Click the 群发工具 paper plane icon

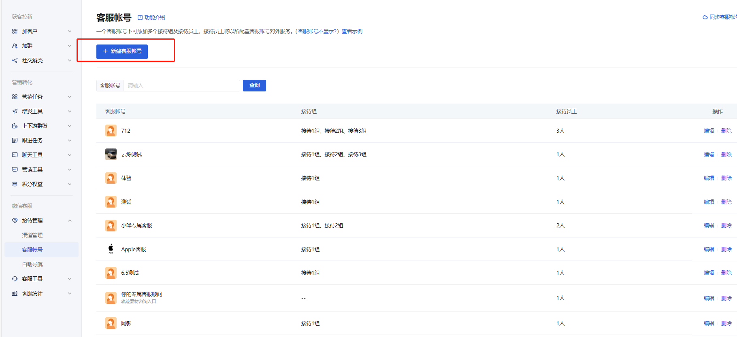(15, 111)
